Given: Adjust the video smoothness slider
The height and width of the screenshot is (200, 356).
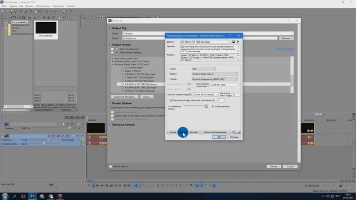Looking at the screenshot, I should click(x=206, y=106).
